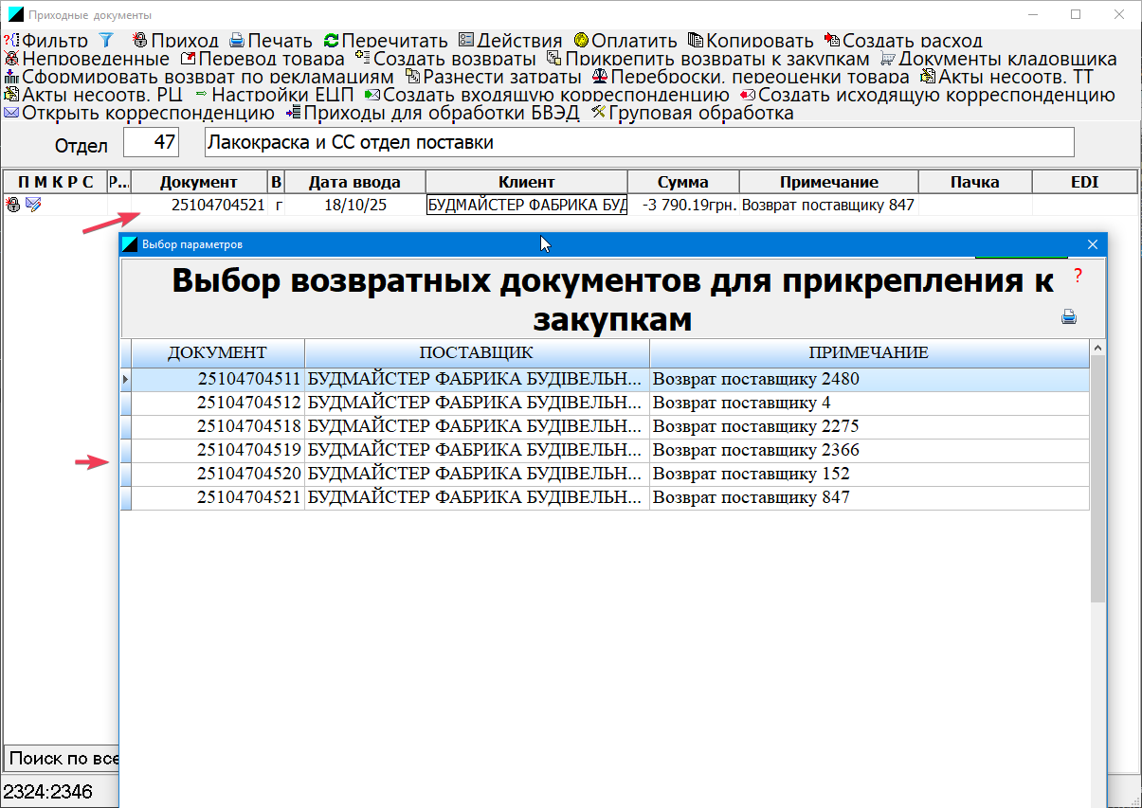This screenshot has height=808, width=1142.
Task: Click Перевод товара toolbar item
Action: pos(263,59)
